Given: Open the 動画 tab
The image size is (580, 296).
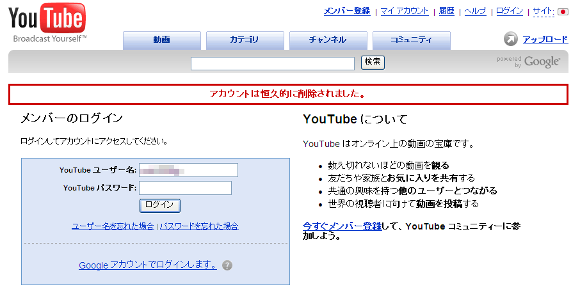Looking at the screenshot, I should [162, 40].
